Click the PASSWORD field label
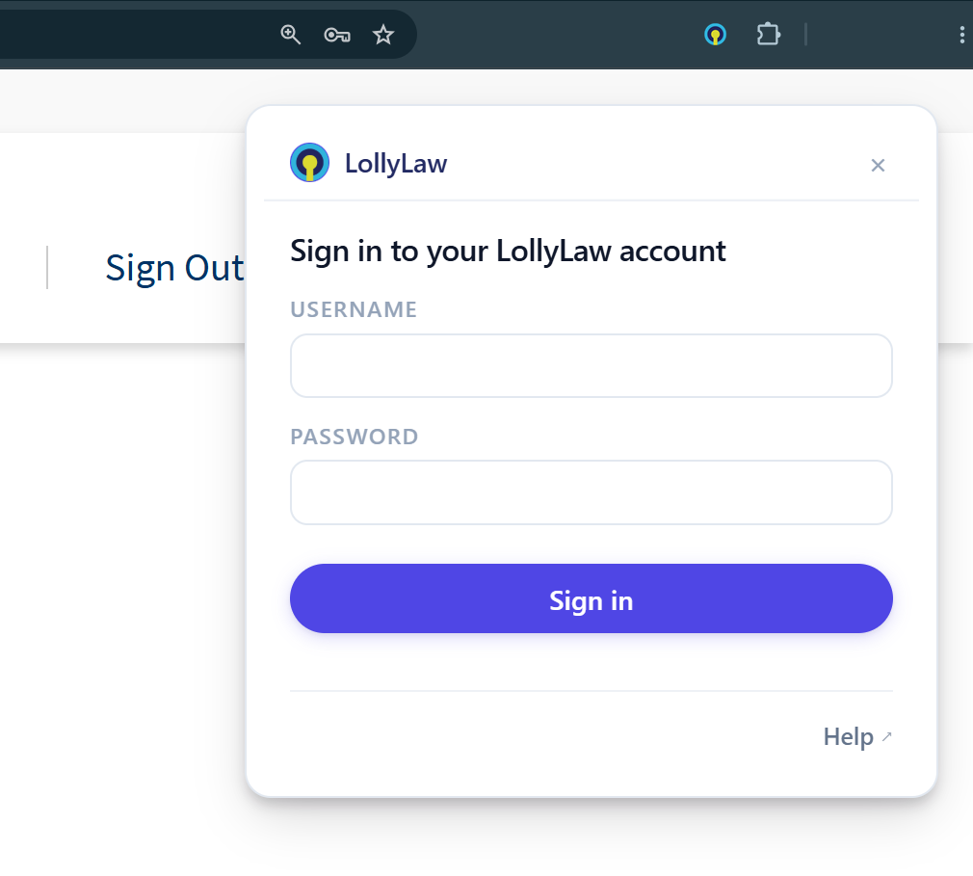 (355, 437)
